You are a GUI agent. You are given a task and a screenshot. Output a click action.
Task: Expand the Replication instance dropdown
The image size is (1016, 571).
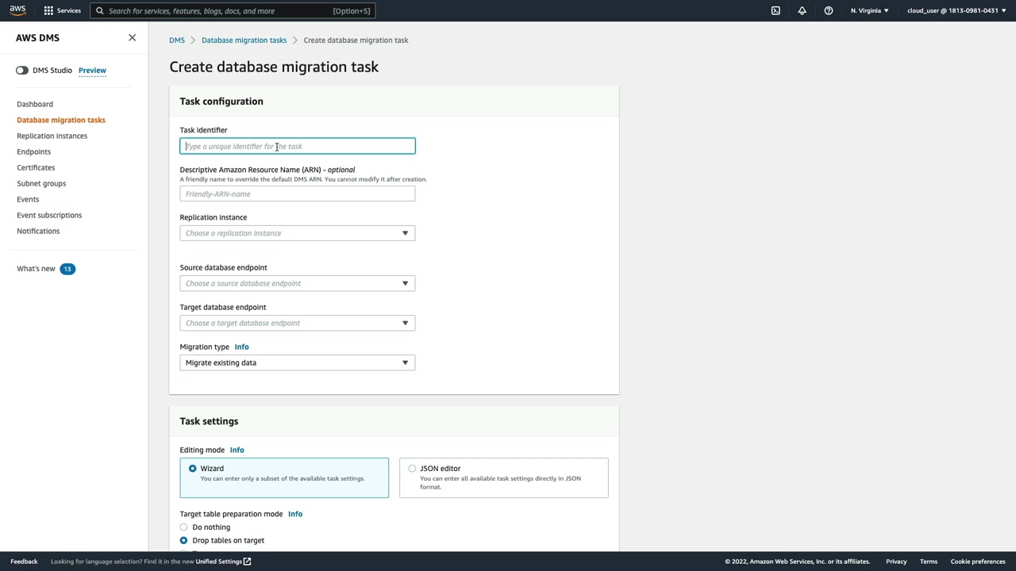(x=297, y=233)
